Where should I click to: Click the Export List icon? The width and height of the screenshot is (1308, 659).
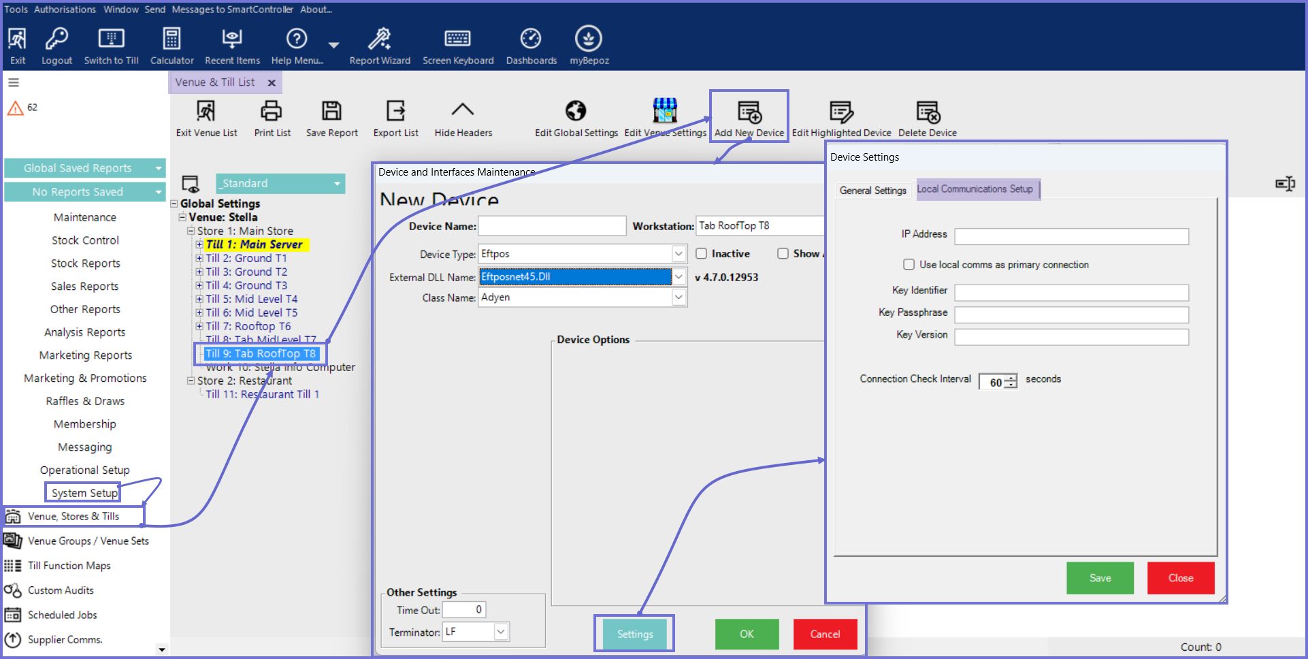pos(395,111)
